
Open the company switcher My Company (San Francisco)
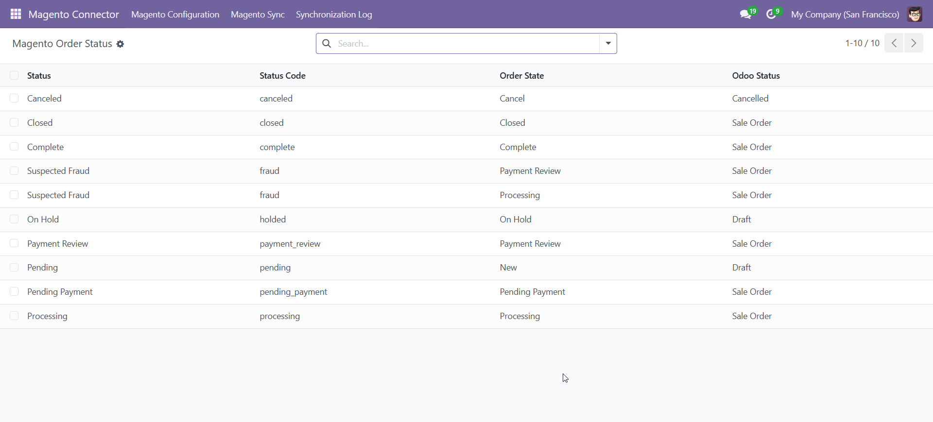[x=845, y=15]
